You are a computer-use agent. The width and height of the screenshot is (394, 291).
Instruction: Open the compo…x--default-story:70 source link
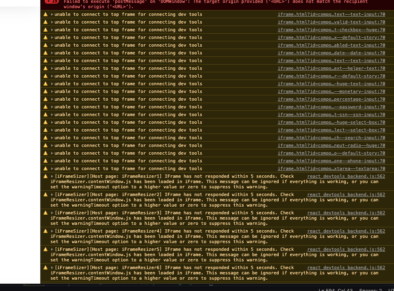331,37
